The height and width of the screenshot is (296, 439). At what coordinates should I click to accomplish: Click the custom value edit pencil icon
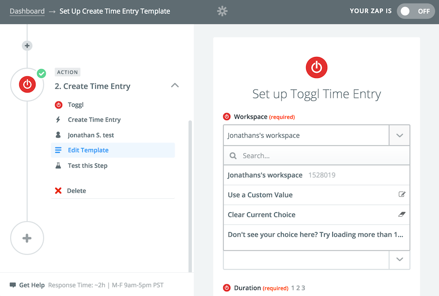coord(402,194)
